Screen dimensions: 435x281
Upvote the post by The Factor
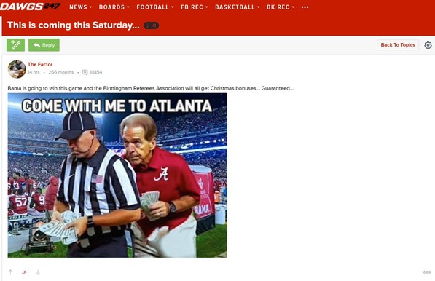[10, 272]
